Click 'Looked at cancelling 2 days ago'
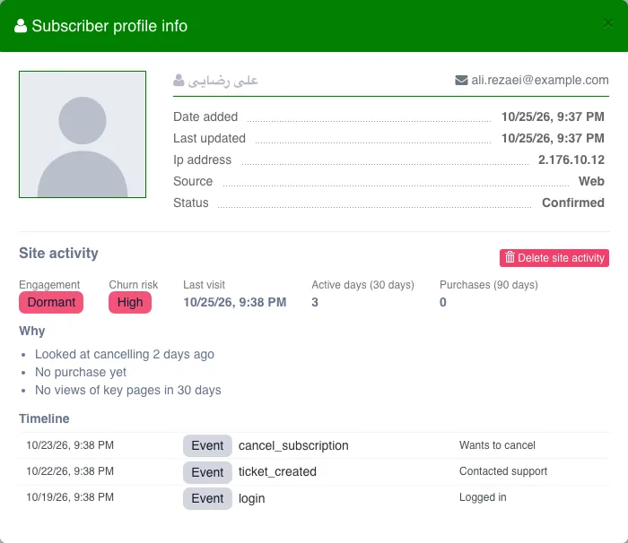This screenshot has width=628, height=543. [125, 354]
